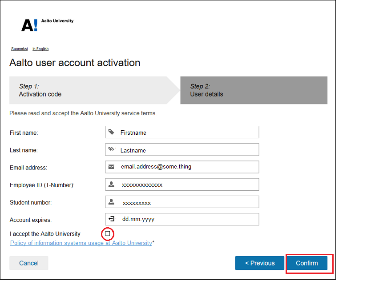The image size is (367, 281).
Task: Switch to Step 1 Activation code
Action: [x=89, y=90]
